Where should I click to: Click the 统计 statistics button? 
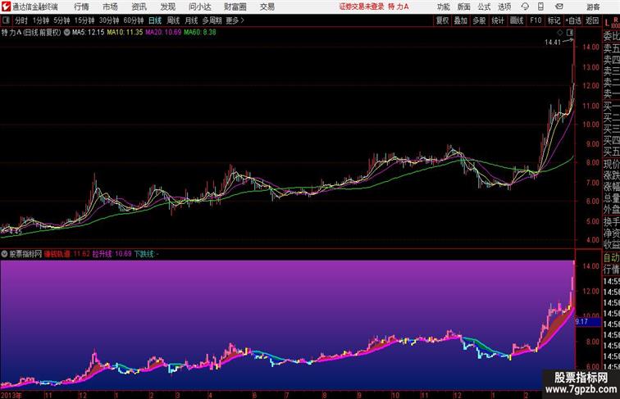(498, 20)
